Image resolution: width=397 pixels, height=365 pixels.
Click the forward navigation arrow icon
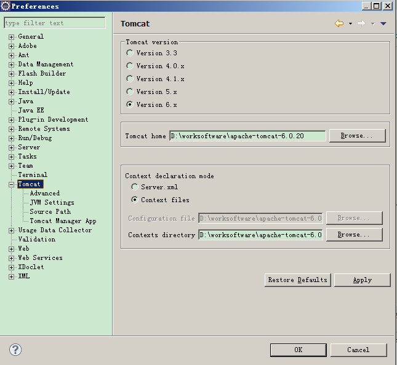(361, 23)
